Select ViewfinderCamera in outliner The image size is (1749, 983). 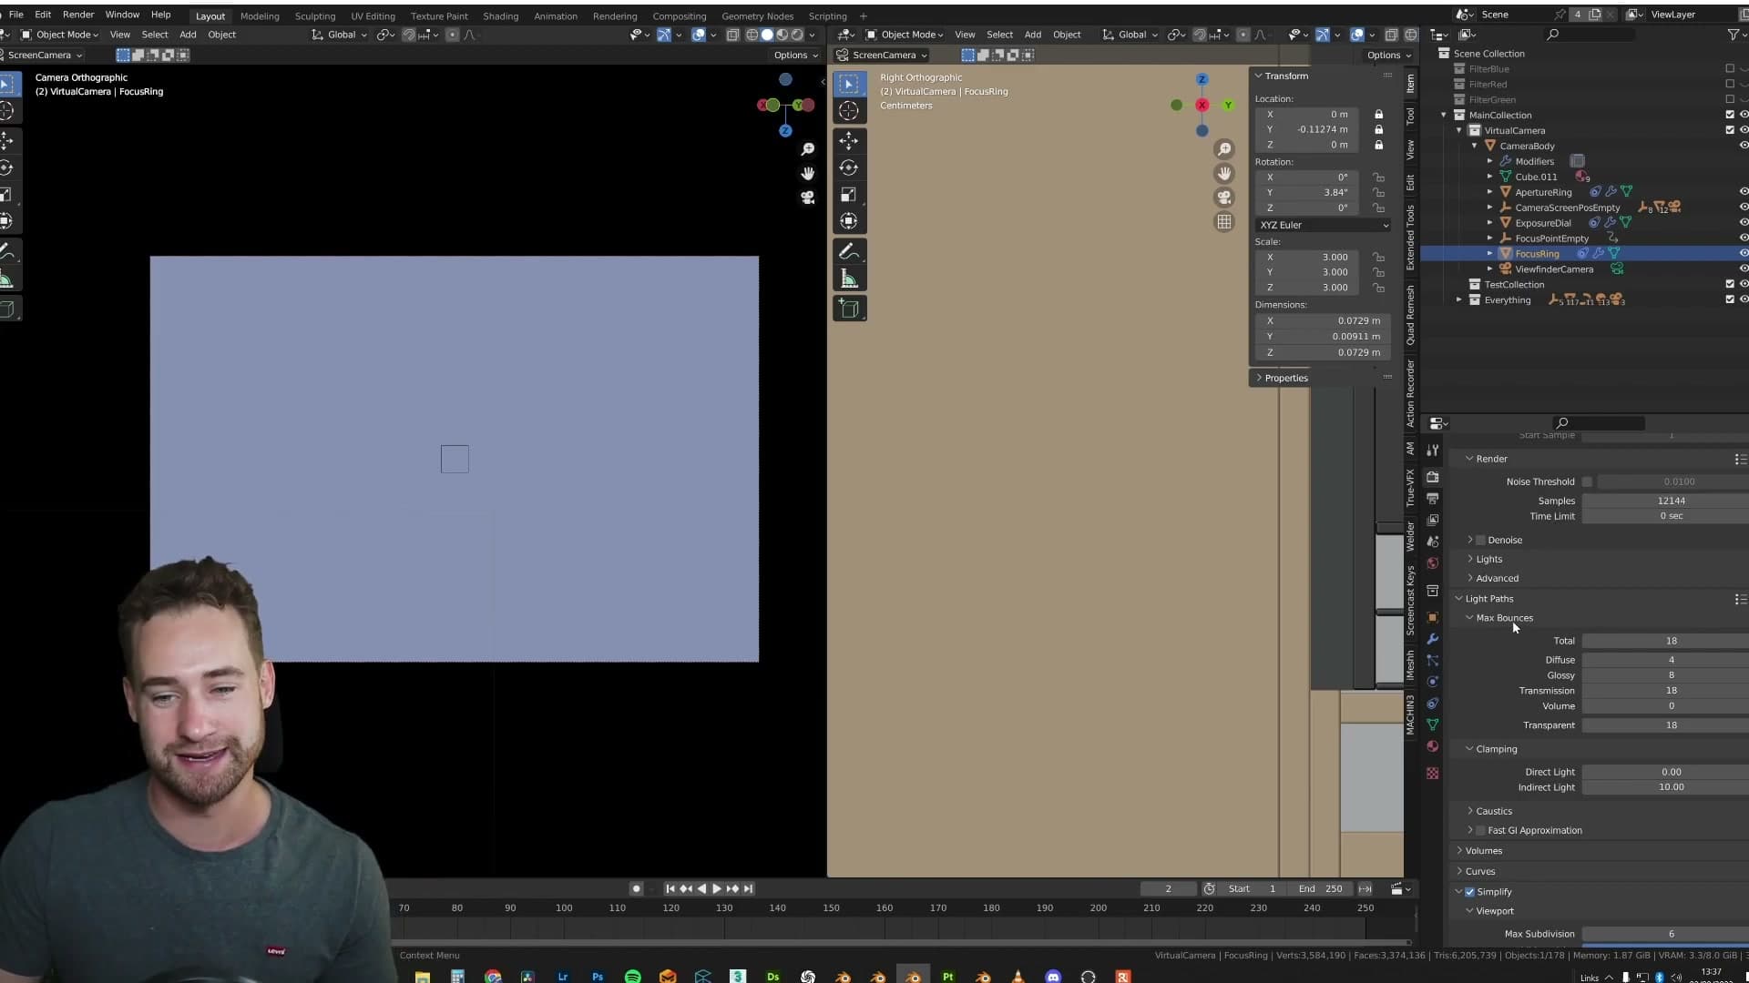click(x=1554, y=269)
